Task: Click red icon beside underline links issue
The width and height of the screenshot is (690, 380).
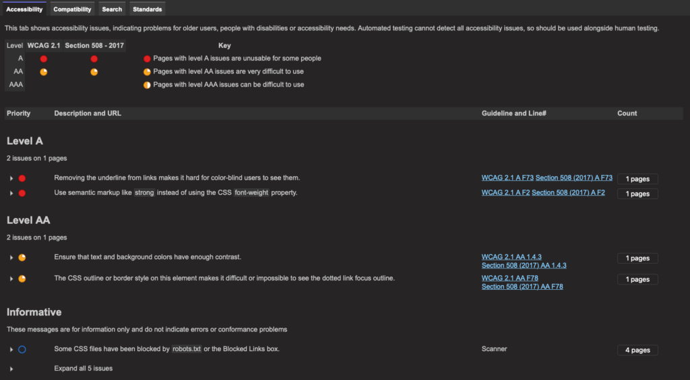Action: pyautogui.click(x=22, y=178)
